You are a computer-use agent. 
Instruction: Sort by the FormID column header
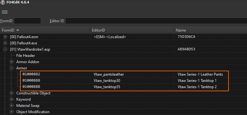tap(45, 30)
